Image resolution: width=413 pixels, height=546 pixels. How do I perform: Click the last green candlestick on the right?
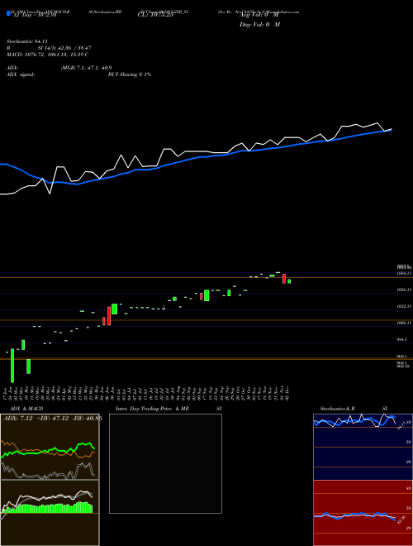pyautogui.click(x=289, y=281)
